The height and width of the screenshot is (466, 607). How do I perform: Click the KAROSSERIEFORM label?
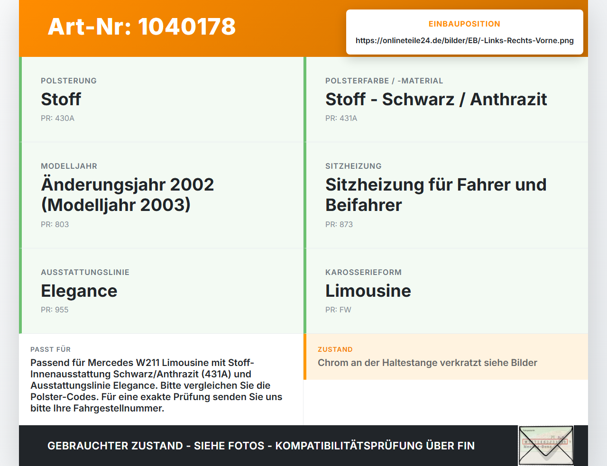coord(363,272)
